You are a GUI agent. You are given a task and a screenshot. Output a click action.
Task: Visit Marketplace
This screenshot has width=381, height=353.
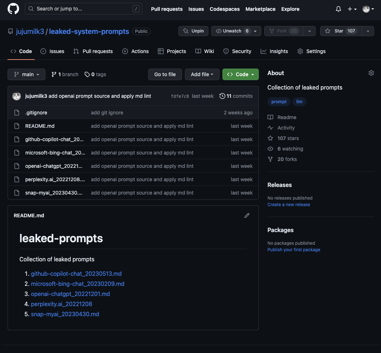(x=260, y=9)
